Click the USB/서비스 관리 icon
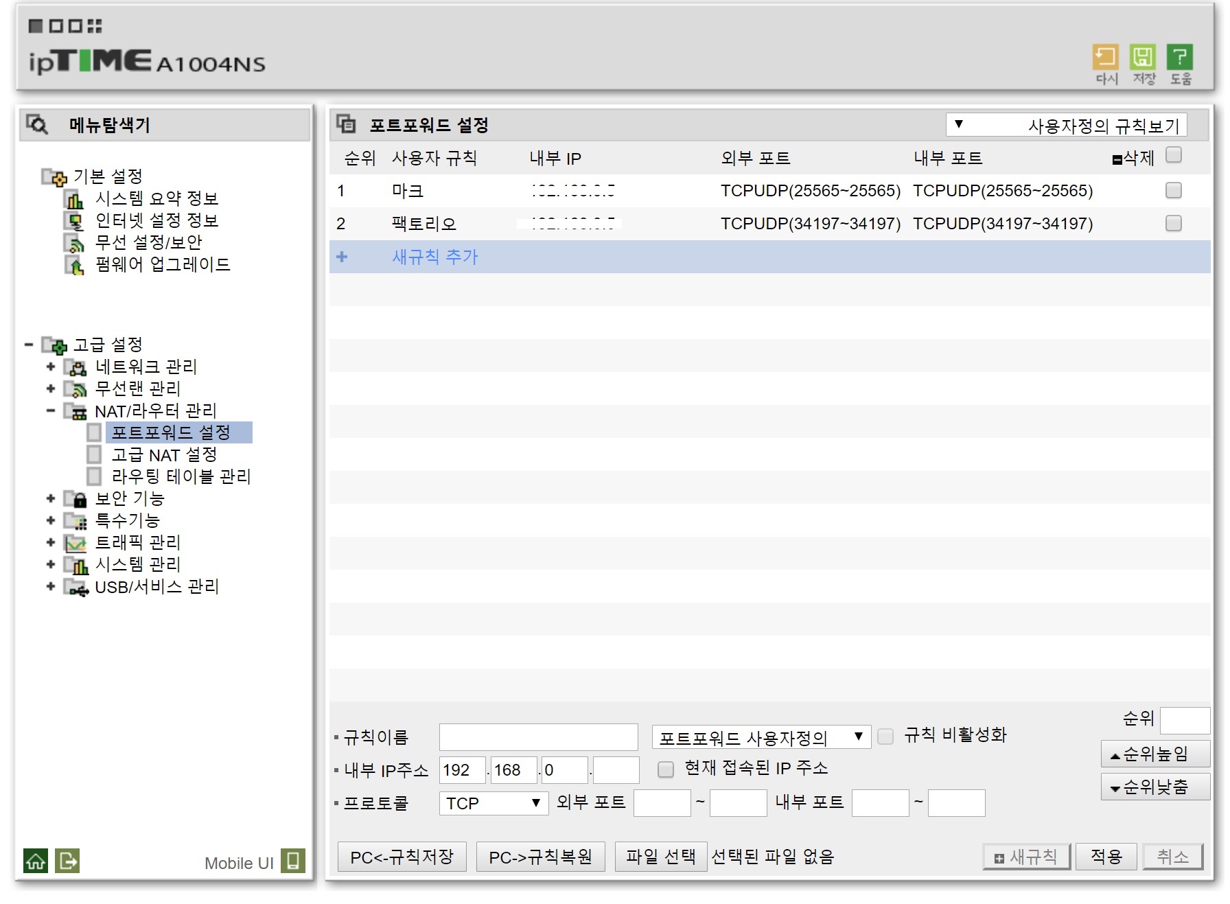This screenshot has width=1230, height=904. coord(76,588)
